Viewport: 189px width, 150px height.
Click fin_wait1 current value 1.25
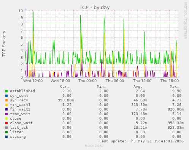[67, 105]
